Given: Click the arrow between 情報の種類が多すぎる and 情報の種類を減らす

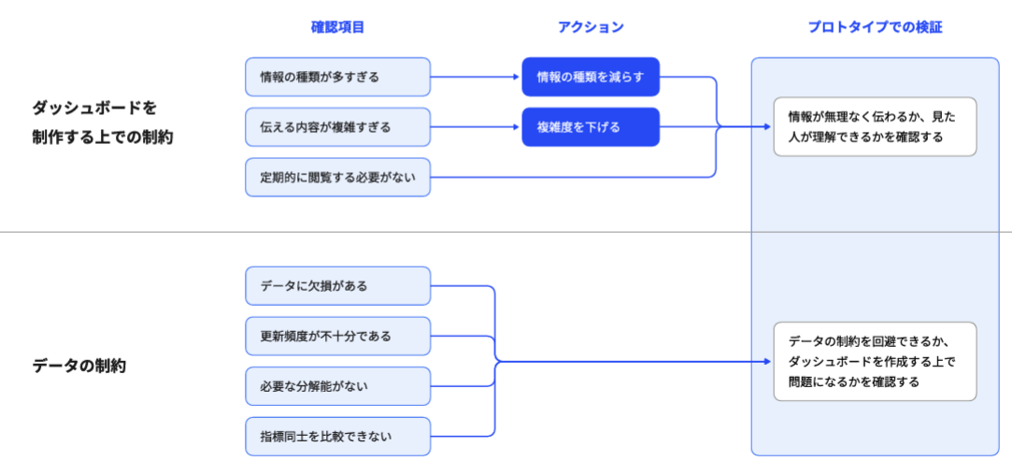Looking at the screenshot, I should 476,77.
